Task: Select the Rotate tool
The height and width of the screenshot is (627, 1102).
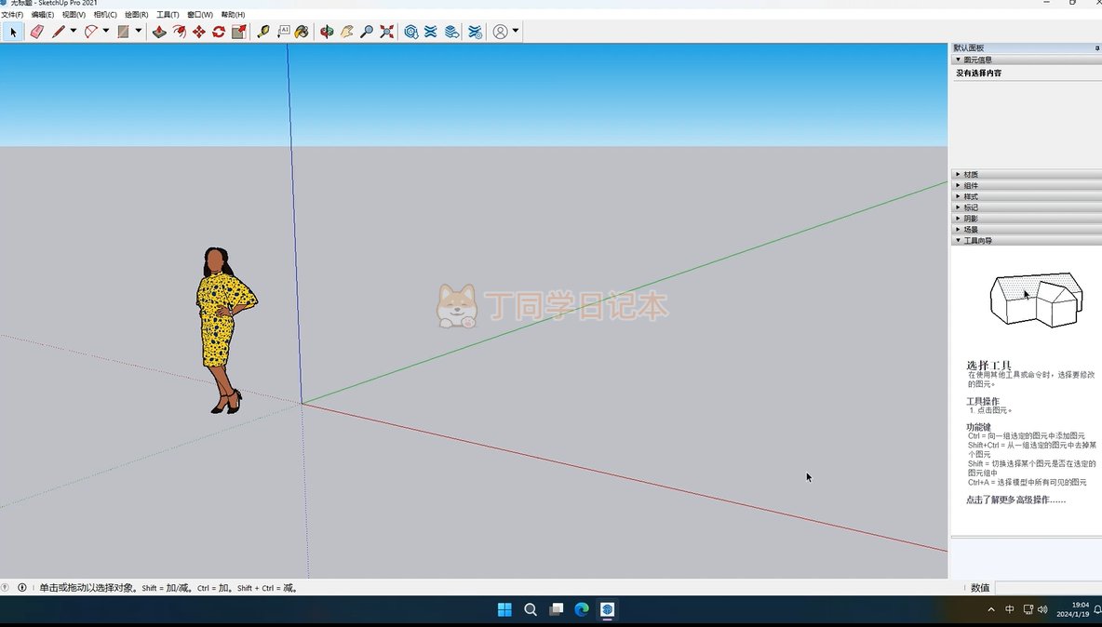Action: (219, 32)
